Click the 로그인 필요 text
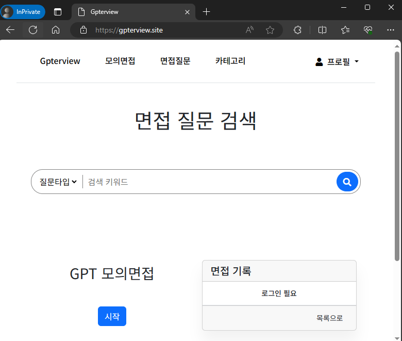Image resolution: width=402 pixels, height=341 pixels. [279, 293]
